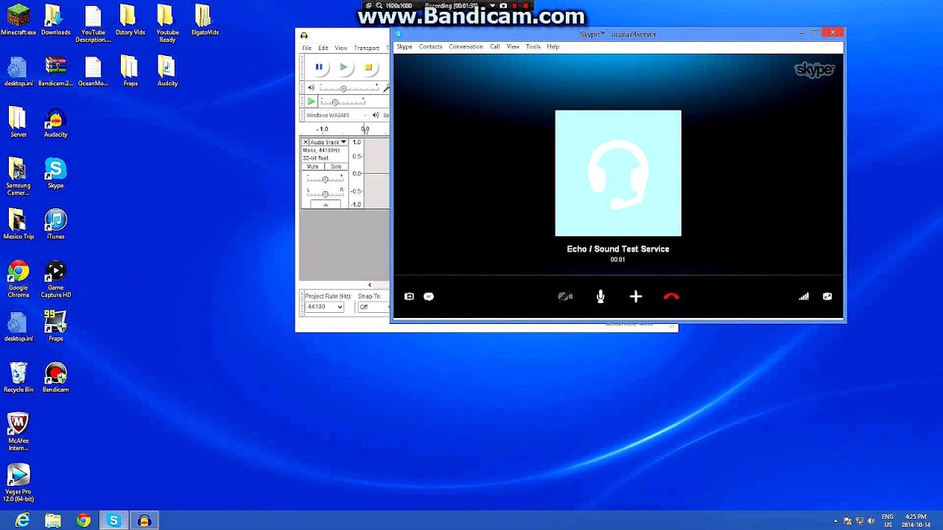Mute the Skype microphone
The width and height of the screenshot is (943, 530).
600,297
